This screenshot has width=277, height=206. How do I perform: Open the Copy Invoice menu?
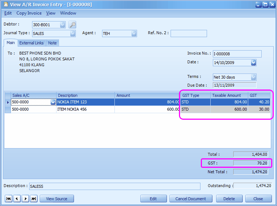click(x=29, y=13)
